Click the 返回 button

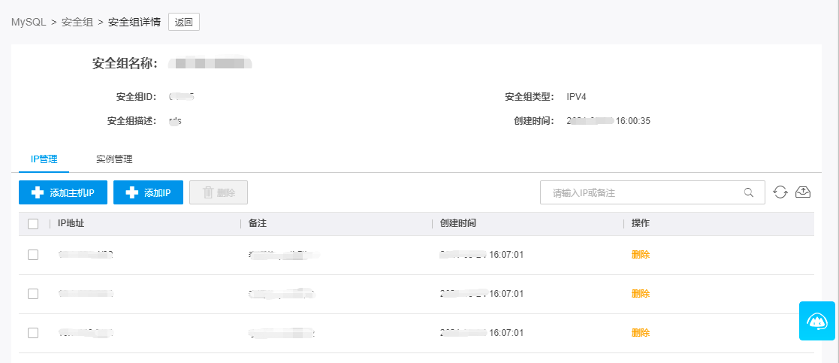(x=184, y=22)
